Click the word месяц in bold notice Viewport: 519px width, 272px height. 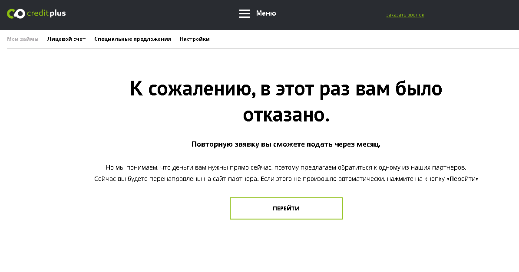pos(369,144)
